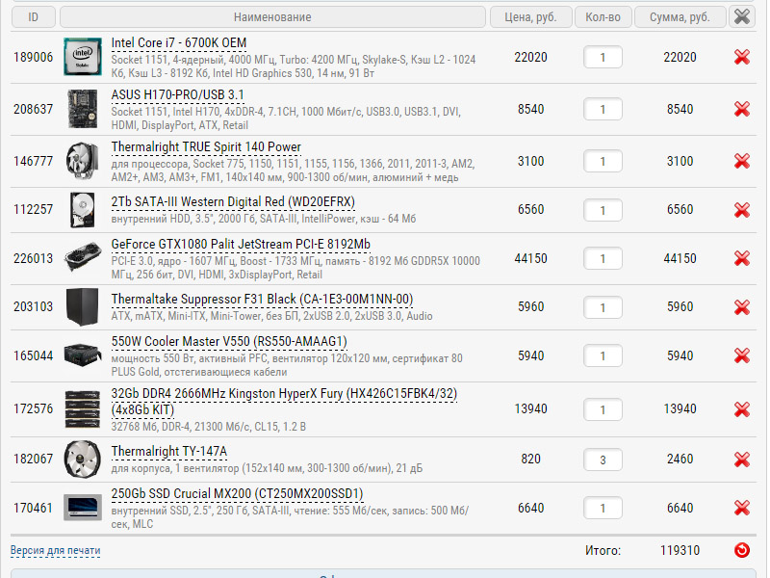Open 2Tb SATA-III Western Digital Red link
770x578 pixels.
[x=233, y=202]
